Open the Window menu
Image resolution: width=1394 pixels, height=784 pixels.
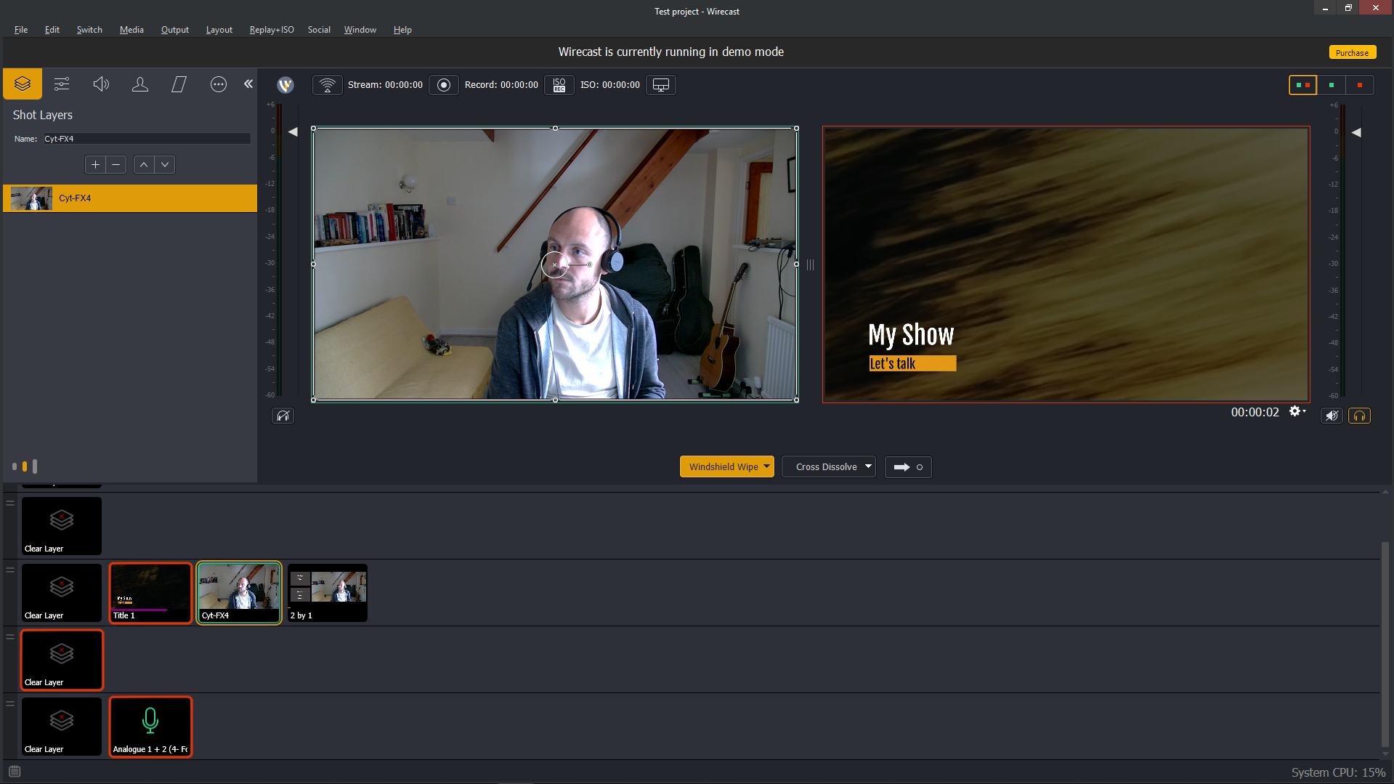[x=360, y=30]
